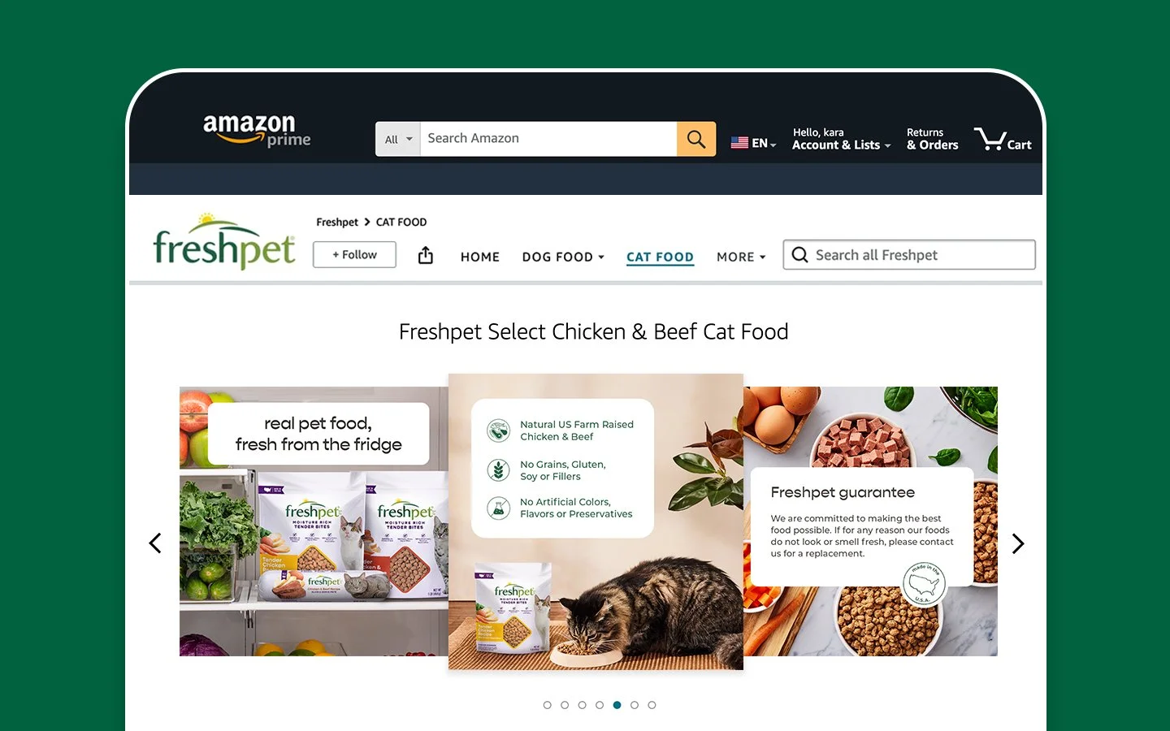The width and height of the screenshot is (1170, 731).
Task: Open the shopping cart
Action: click(1003, 140)
